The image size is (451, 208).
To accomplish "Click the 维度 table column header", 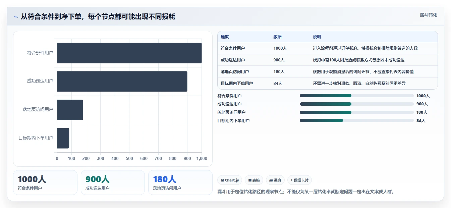I will click(x=225, y=37).
